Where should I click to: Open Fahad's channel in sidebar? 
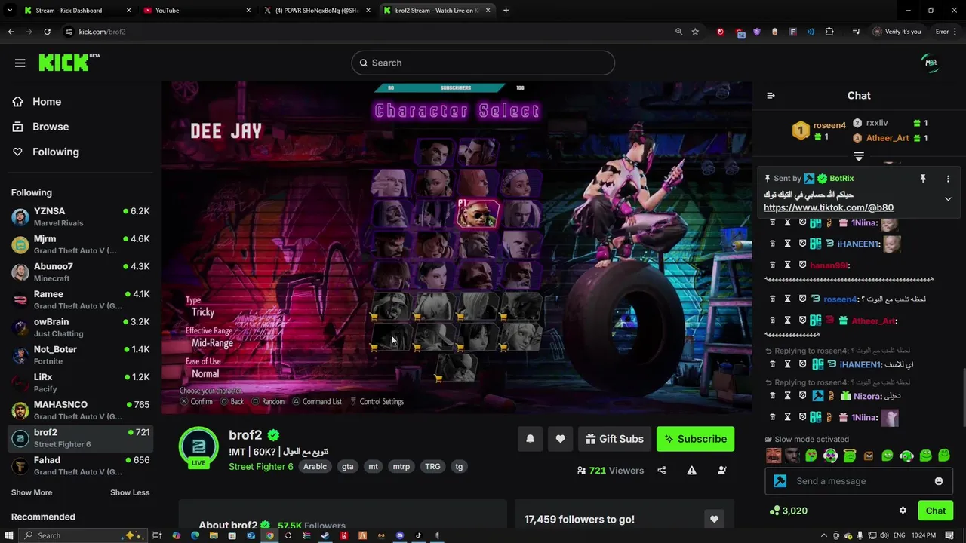(x=80, y=465)
